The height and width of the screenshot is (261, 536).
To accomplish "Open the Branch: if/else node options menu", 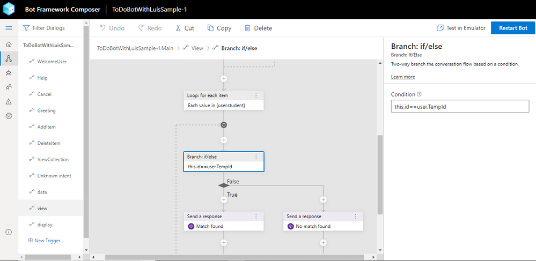I will 256,157.
